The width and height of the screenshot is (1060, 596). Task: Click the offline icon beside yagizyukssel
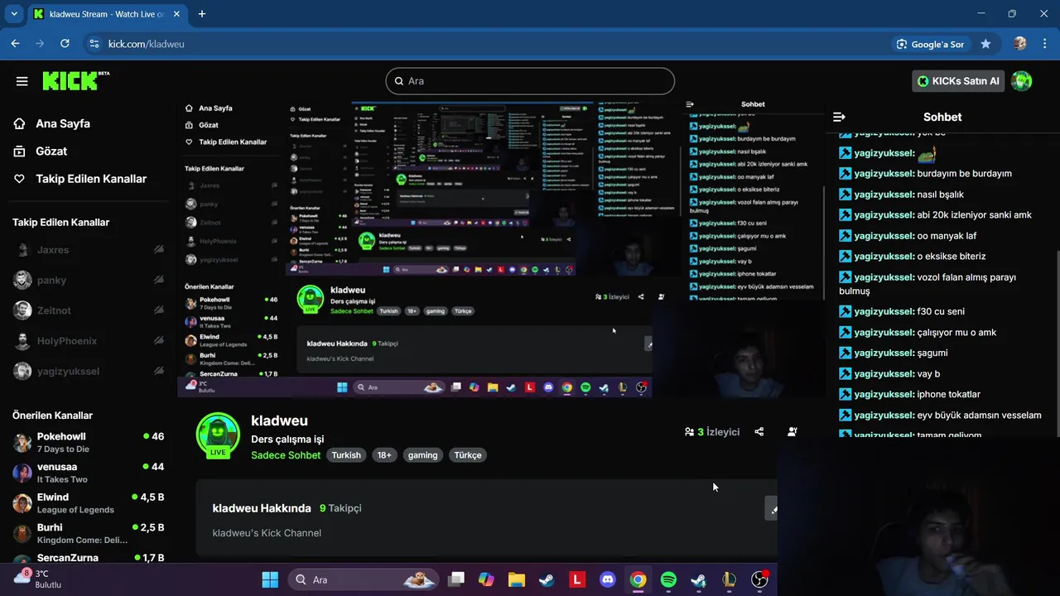(x=158, y=371)
